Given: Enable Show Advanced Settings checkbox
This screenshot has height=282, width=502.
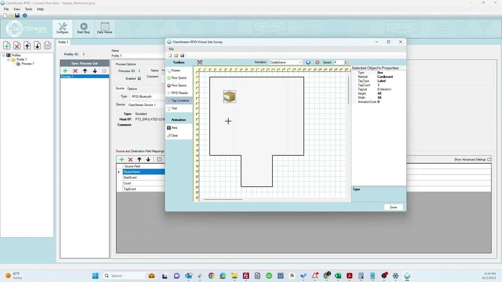Looking at the screenshot, I should pos(489,159).
